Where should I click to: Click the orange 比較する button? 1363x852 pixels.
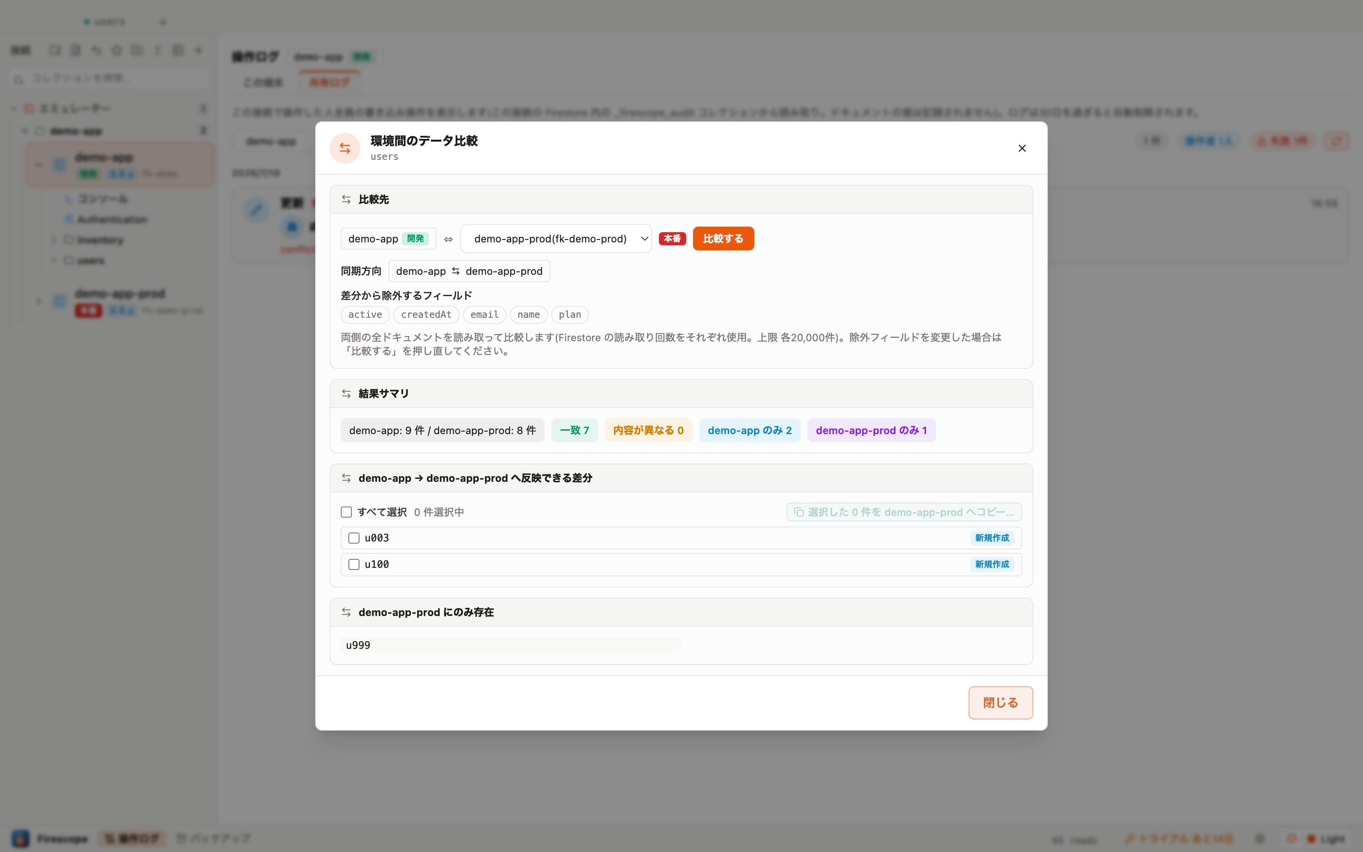point(723,239)
